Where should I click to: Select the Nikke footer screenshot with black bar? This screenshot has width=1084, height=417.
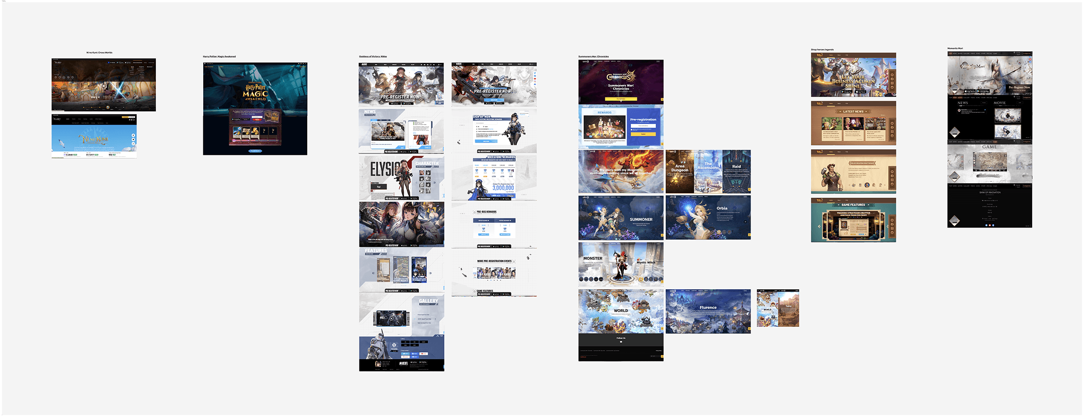pyautogui.click(x=402, y=354)
